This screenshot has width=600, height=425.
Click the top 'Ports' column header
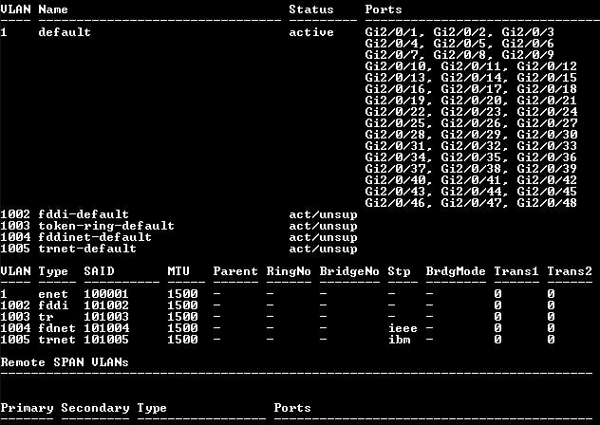click(x=384, y=9)
